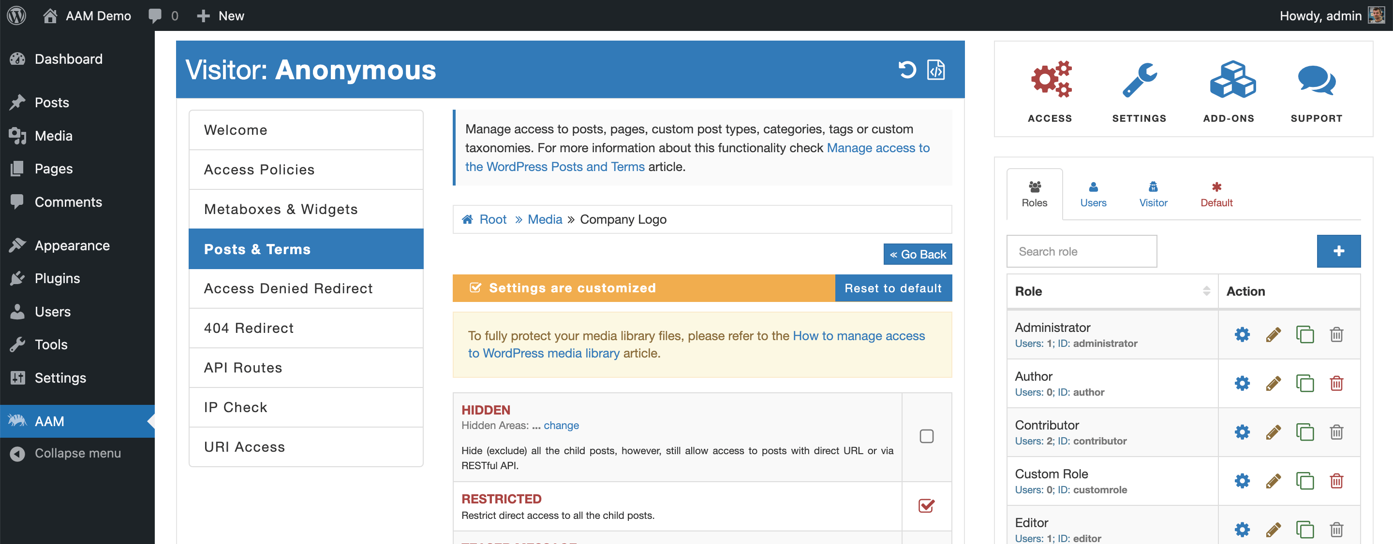
Task: Open Metaboxes & Widgets section
Action: click(306, 209)
